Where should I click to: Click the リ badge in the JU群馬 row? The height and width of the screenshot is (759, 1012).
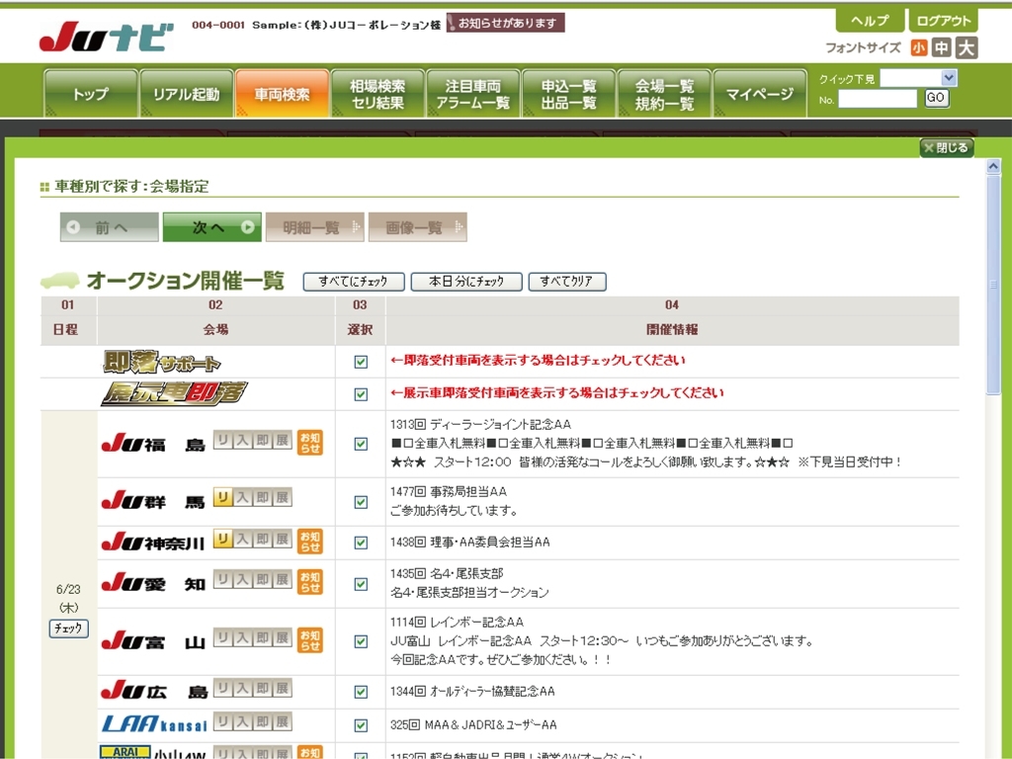pyautogui.click(x=223, y=498)
